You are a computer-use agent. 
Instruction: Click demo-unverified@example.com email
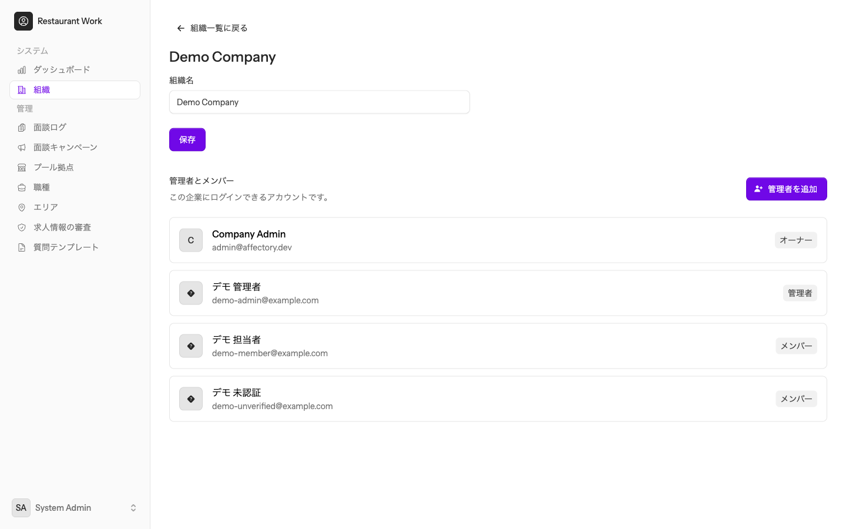pos(273,406)
